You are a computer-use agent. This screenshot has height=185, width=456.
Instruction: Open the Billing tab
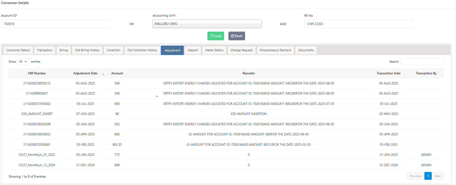click(x=64, y=50)
